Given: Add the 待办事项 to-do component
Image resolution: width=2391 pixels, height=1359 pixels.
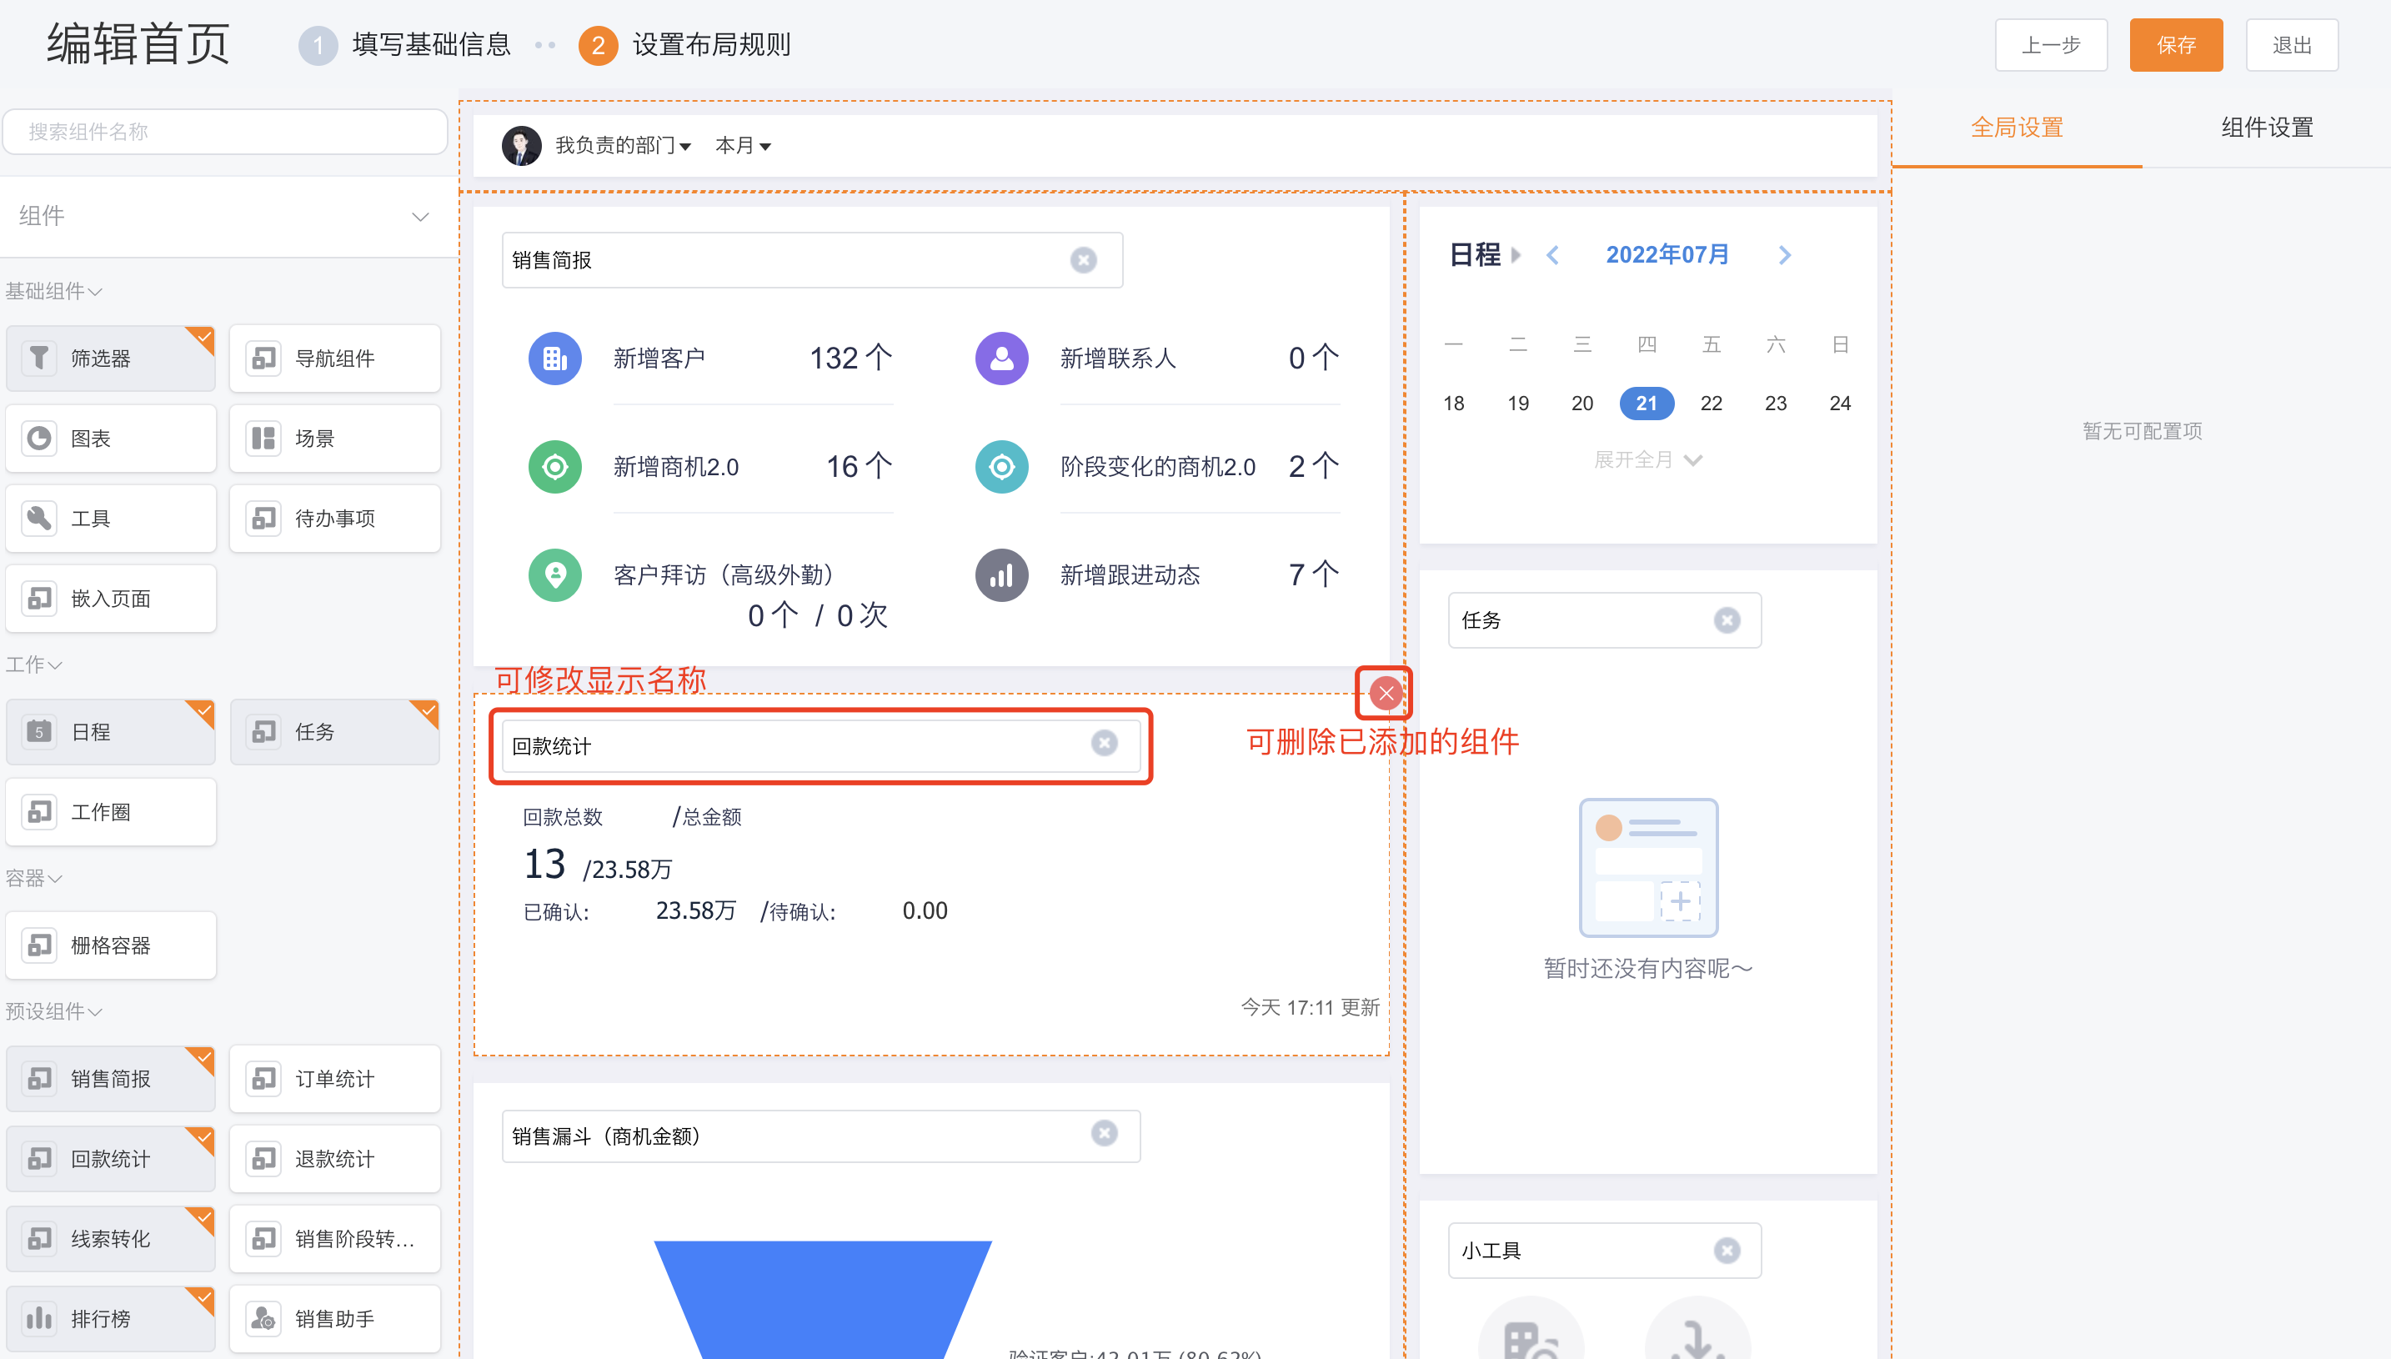Looking at the screenshot, I should [335, 518].
